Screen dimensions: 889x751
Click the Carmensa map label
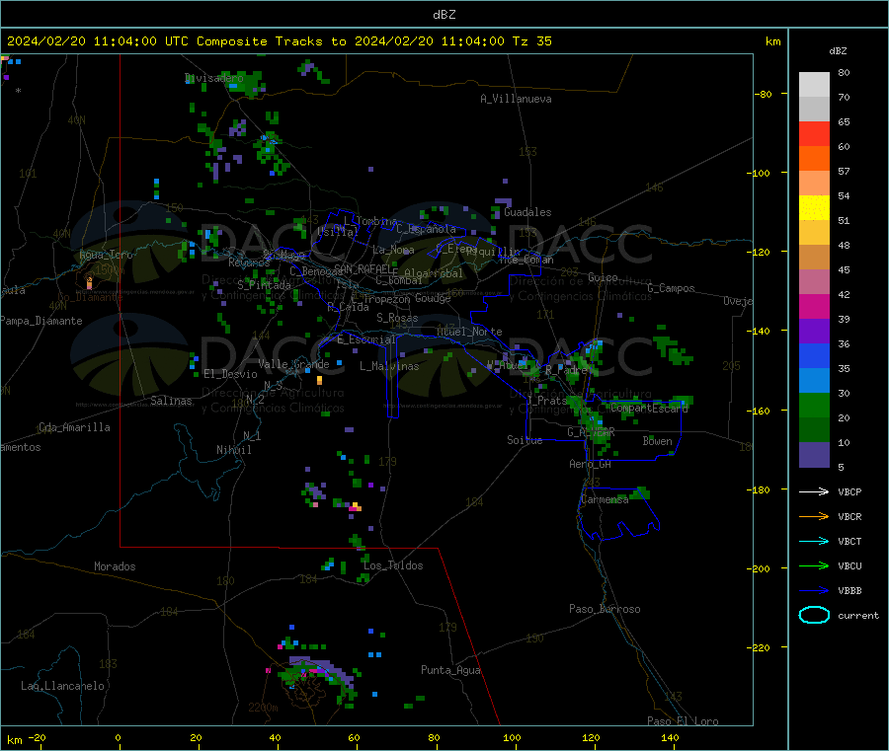pos(605,499)
